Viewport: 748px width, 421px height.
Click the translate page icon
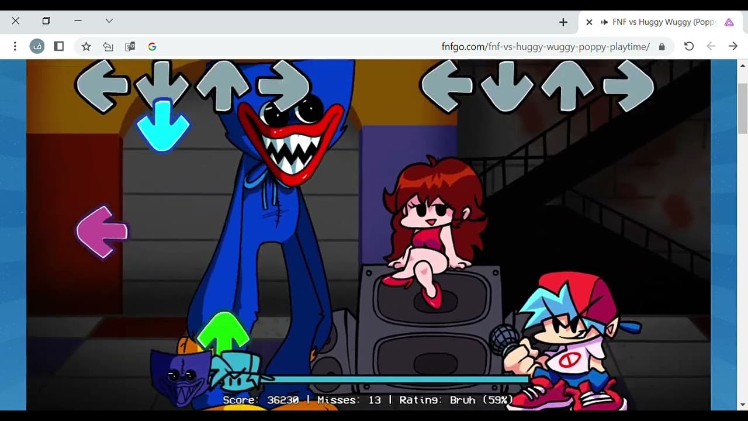click(130, 46)
